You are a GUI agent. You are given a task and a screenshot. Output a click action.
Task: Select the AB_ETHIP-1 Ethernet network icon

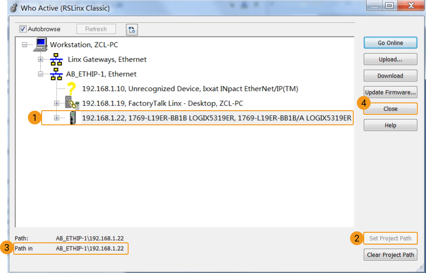point(56,74)
